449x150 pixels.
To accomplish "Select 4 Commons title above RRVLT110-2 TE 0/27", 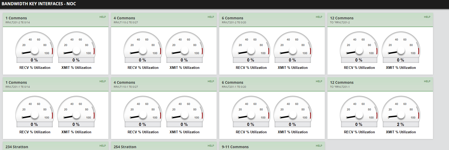I will click(x=124, y=18).
